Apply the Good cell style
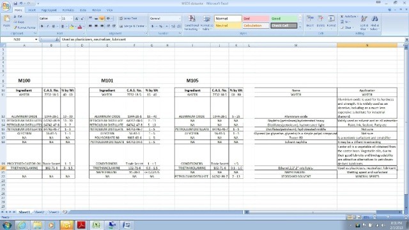 tap(284, 19)
